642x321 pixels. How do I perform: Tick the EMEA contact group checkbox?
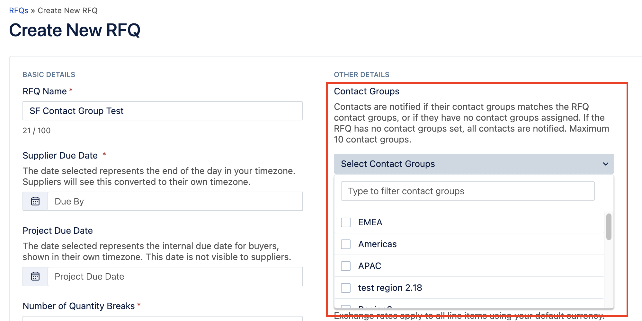coord(346,222)
